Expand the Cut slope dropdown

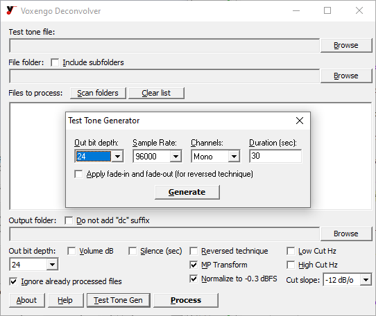pos(366,280)
